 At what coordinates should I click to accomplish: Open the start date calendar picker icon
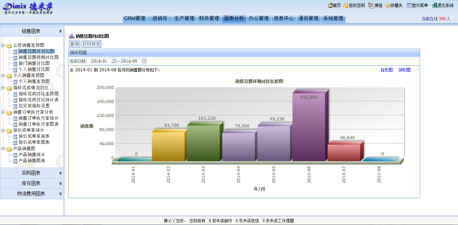coord(114,61)
